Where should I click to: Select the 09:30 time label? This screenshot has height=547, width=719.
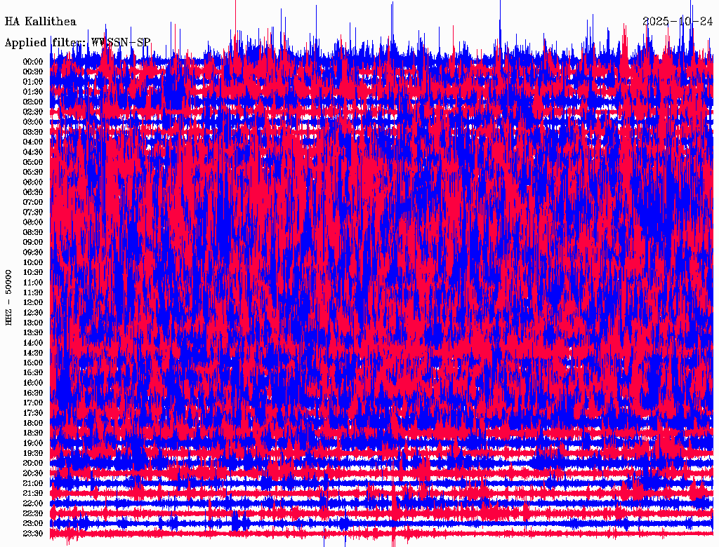coord(33,252)
